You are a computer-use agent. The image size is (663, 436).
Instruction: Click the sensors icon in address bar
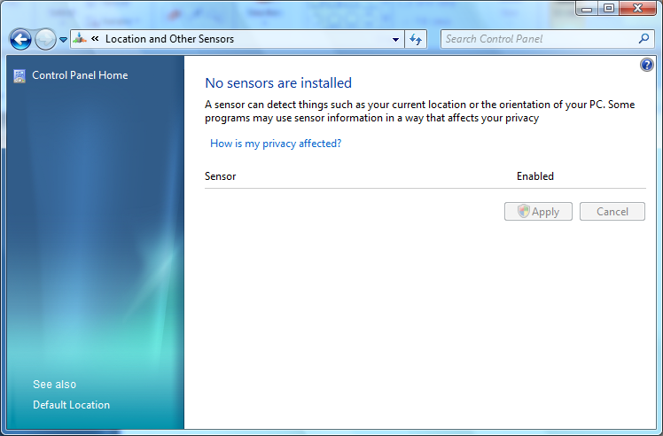click(x=80, y=39)
